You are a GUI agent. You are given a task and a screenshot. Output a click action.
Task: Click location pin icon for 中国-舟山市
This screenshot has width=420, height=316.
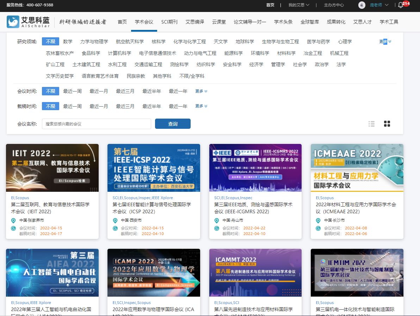217,221
